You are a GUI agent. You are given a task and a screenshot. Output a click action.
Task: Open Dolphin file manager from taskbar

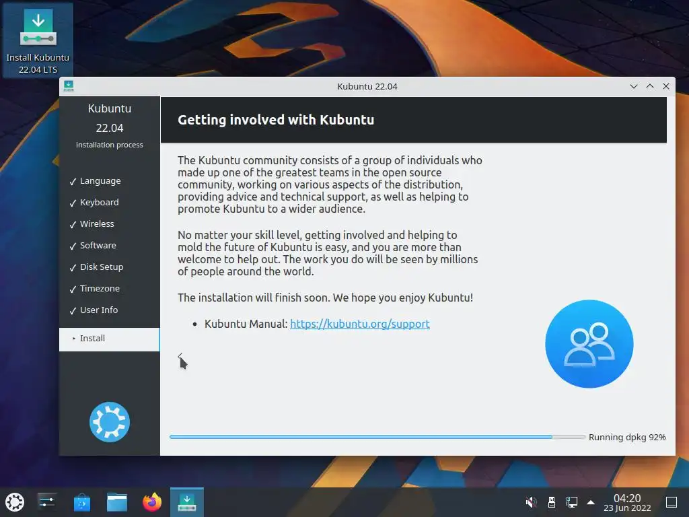tap(117, 502)
